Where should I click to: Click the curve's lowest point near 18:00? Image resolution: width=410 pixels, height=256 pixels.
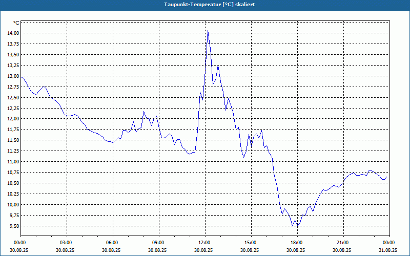tap(297, 226)
